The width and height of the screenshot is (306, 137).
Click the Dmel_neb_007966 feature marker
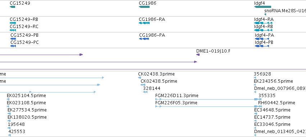point(255,92)
